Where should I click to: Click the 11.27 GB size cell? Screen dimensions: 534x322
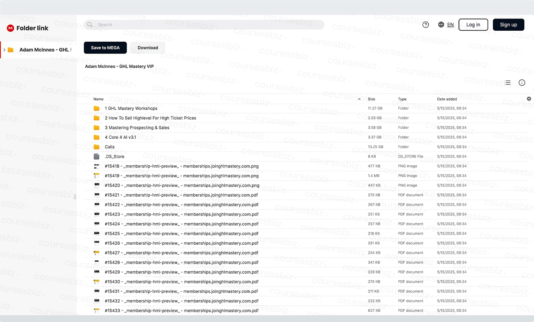point(375,108)
